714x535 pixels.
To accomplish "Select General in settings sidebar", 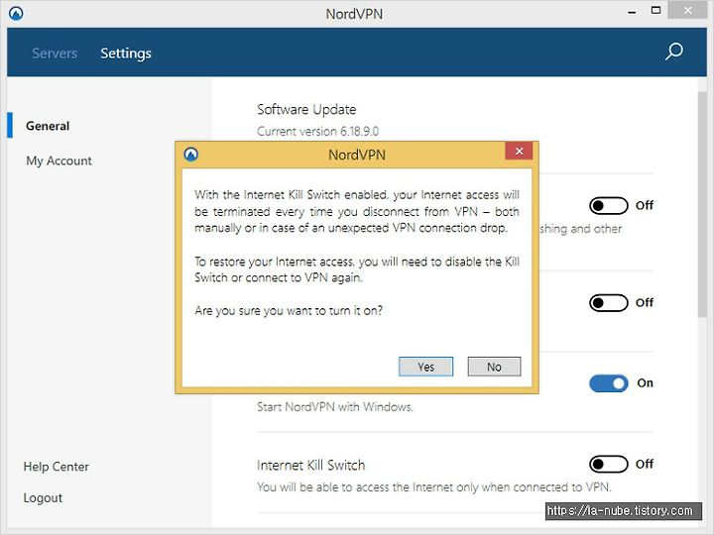I will [48, 126].
